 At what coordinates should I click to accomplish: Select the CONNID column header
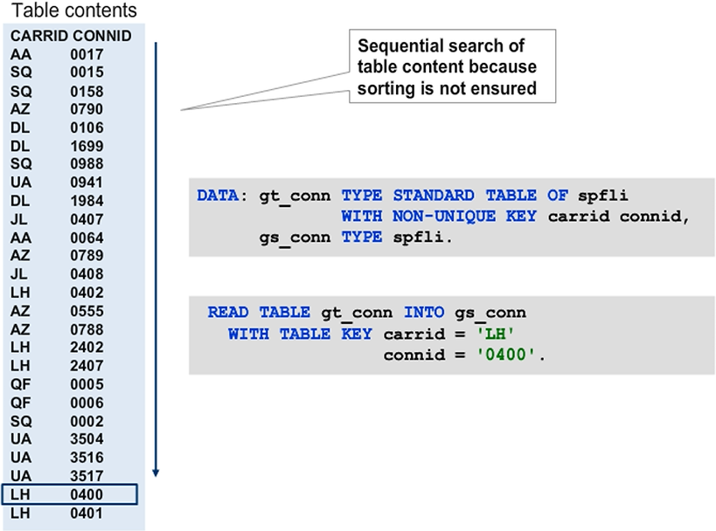101,37
